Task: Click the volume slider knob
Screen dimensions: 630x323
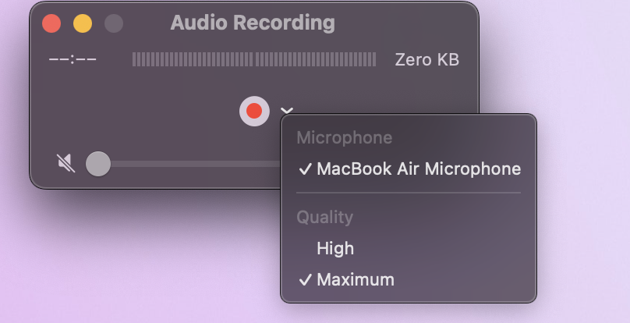Action: [97, 164]
